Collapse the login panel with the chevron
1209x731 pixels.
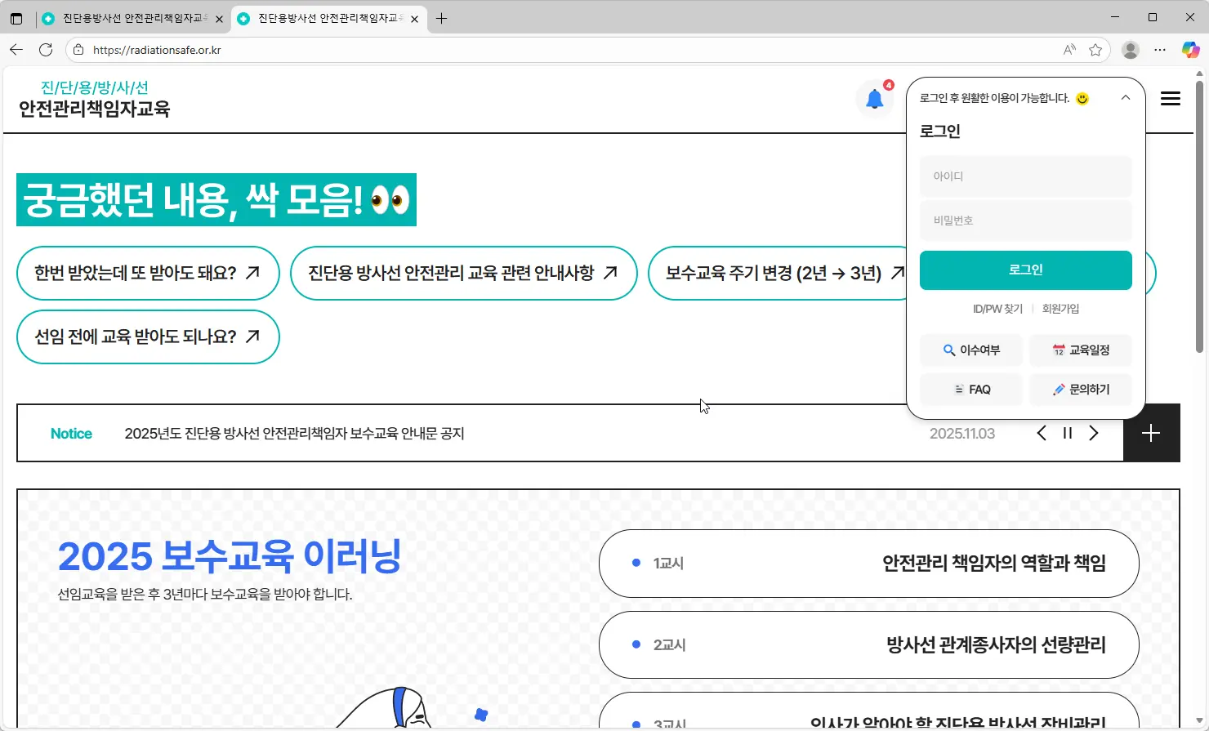pos(1125,96)
